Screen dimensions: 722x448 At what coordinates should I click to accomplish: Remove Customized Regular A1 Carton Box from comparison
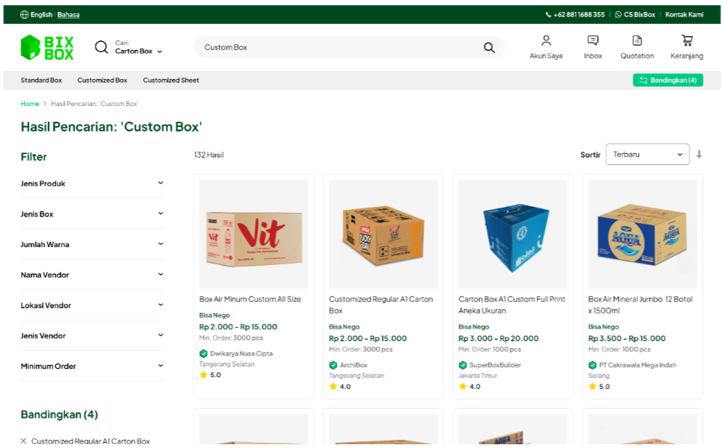(24, 441)
